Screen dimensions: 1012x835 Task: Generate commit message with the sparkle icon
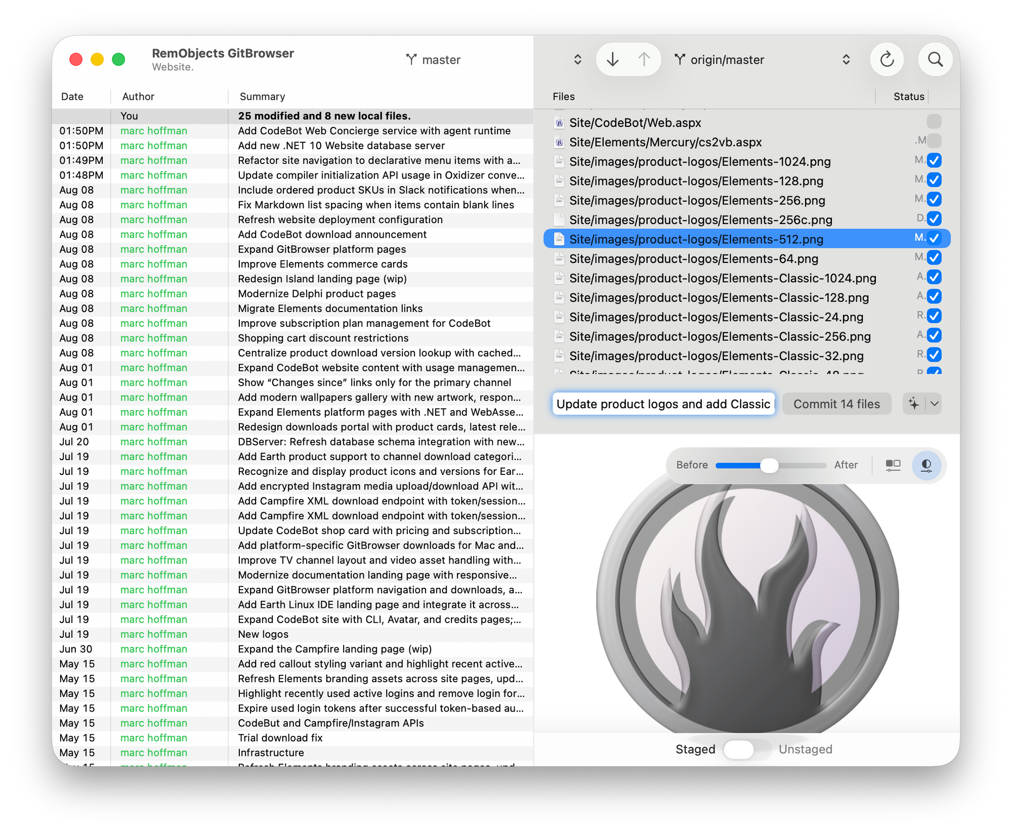click(914, 404)
